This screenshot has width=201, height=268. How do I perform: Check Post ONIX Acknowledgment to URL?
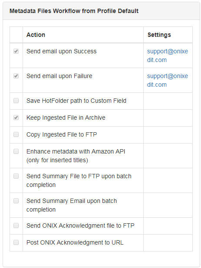point(16,242)
